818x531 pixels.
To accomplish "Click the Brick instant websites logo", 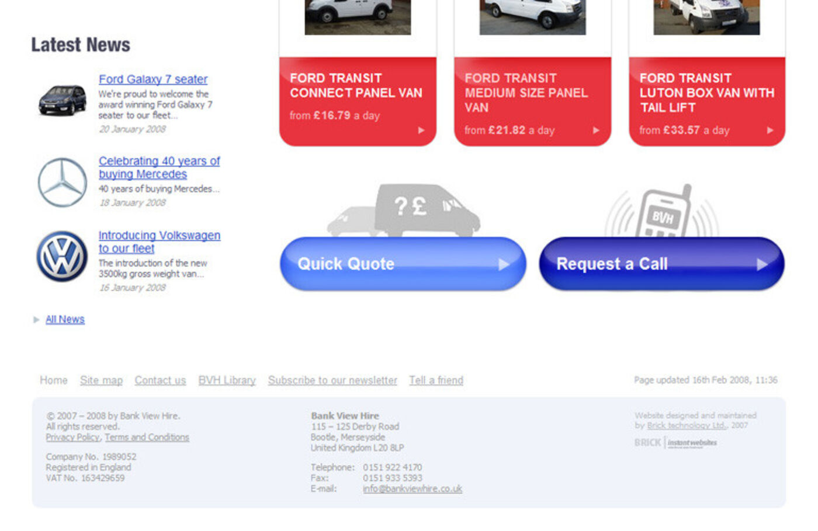I will click(x=675, y=443).
